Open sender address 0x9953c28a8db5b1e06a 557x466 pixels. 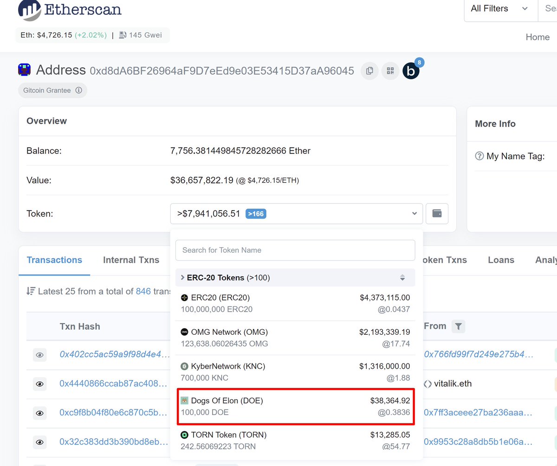coord(478,442)
